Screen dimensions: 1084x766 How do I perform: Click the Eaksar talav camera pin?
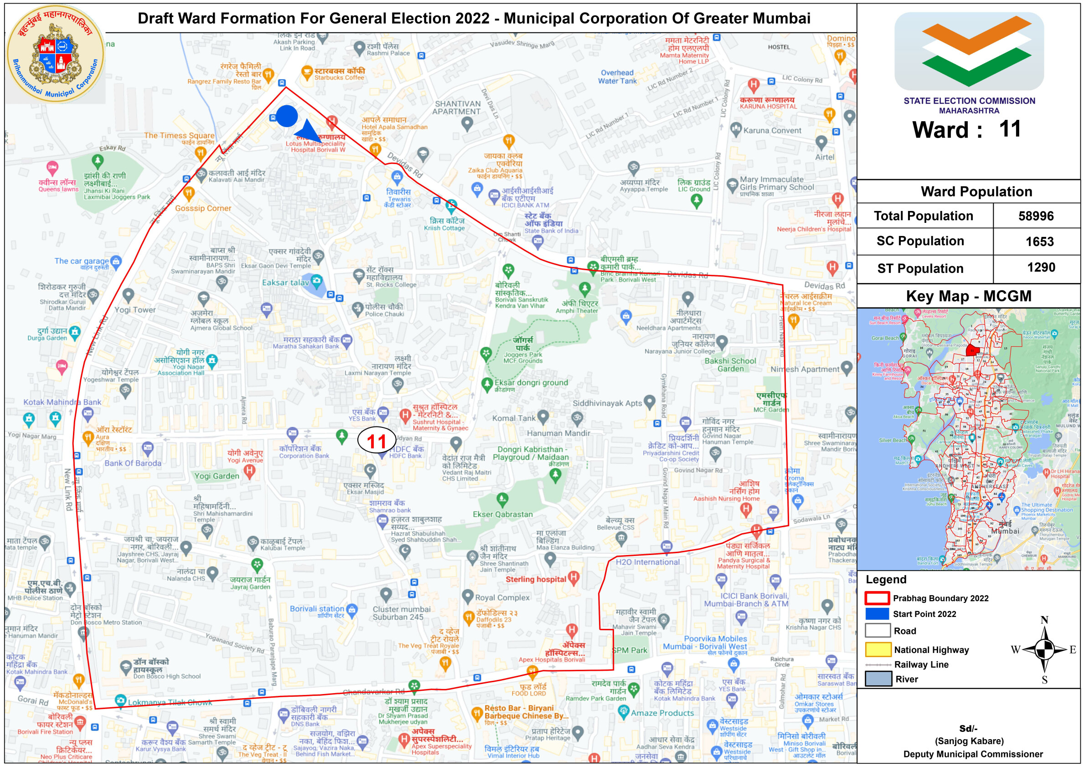click(x=316, y=281)
